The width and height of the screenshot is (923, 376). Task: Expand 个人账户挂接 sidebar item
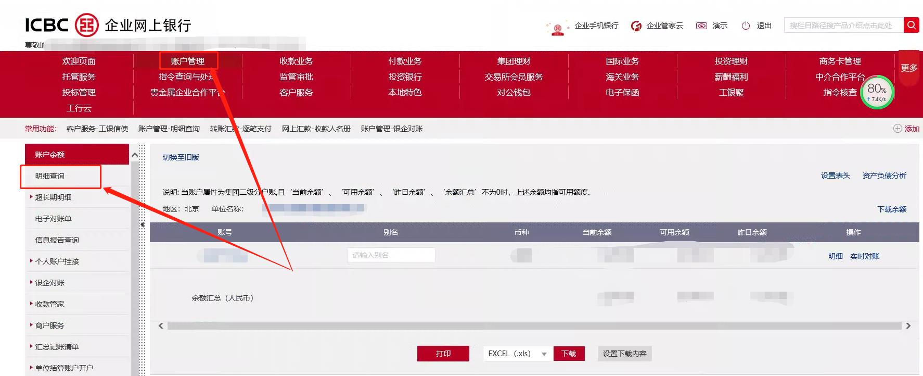point(55,261)
